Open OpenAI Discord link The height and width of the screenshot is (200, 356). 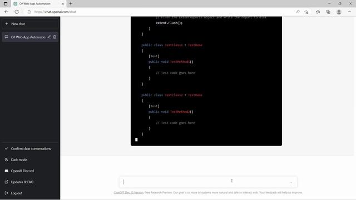pos(30,171)
